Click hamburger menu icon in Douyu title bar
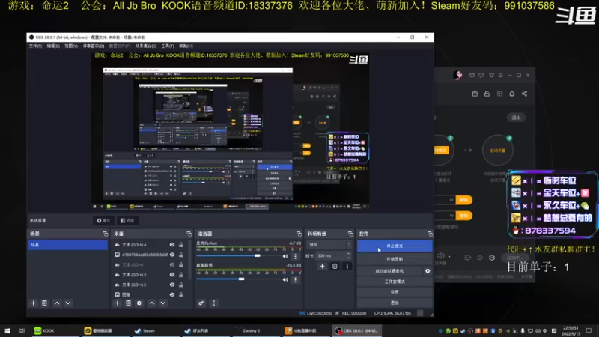This screenshot has width=599, height=337. (x=501, y=76)
